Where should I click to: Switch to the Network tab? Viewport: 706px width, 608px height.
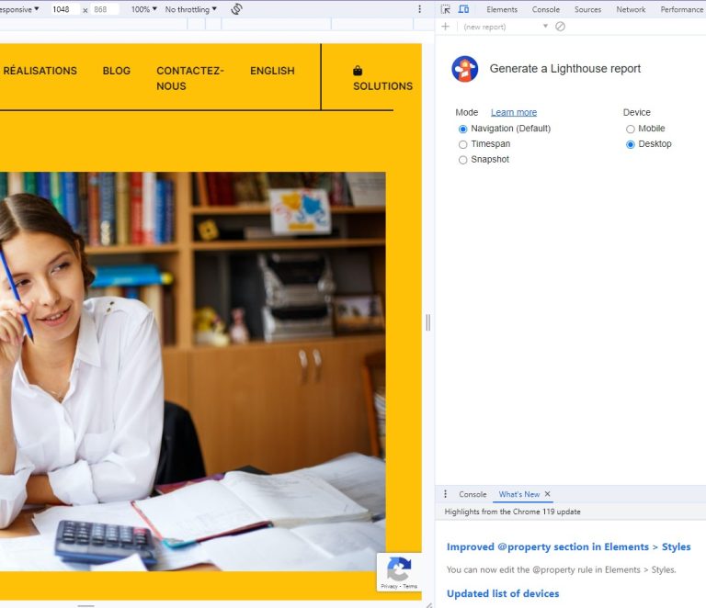(631, 9)
